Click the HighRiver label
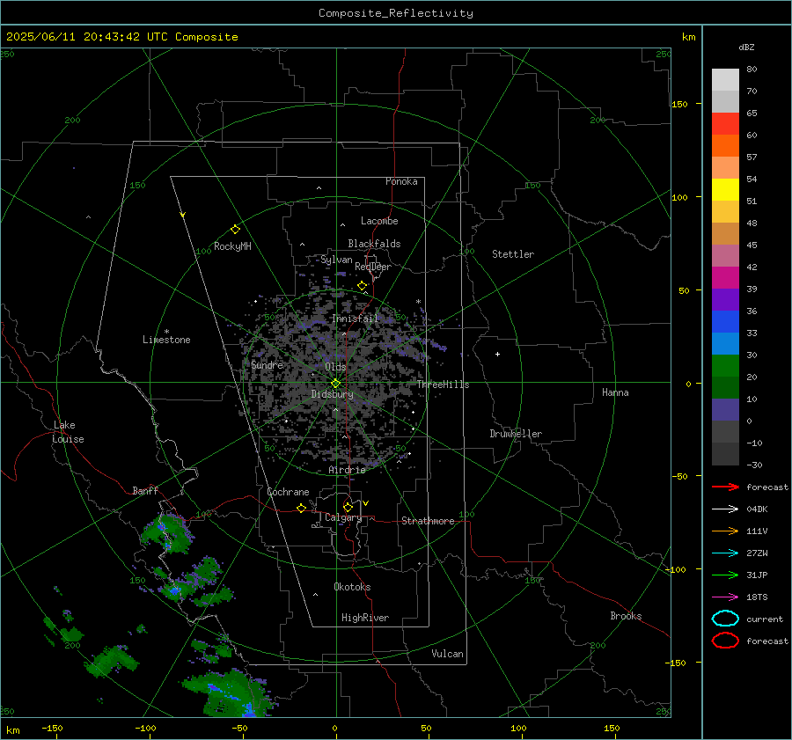The height and width of the screenshot is (740, 792). (365, 618)
